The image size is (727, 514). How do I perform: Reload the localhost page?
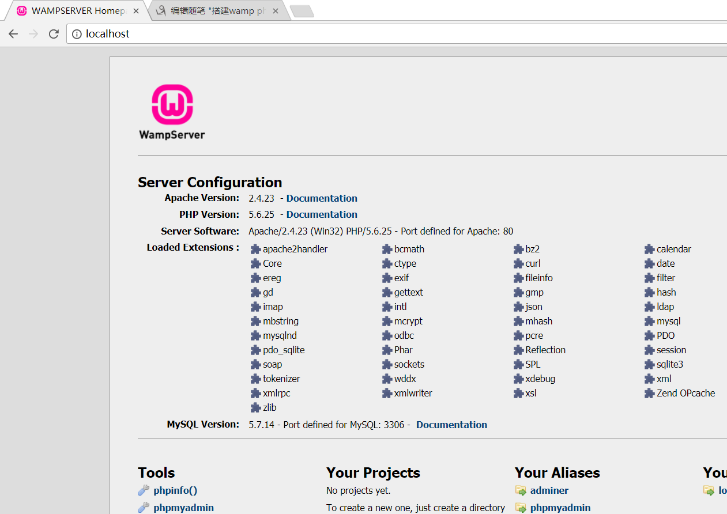coord(54,34)
